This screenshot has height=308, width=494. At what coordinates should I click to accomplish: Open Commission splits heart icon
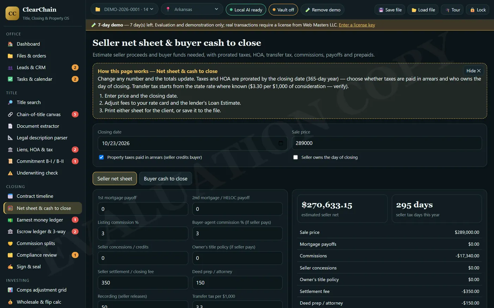10,243
